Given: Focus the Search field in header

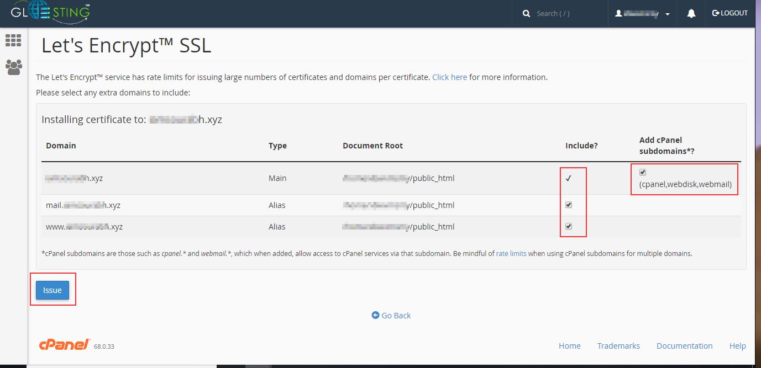Looking at the screenshot, I should pos(566,13).
